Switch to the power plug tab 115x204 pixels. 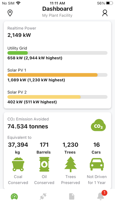pos(43,196)
